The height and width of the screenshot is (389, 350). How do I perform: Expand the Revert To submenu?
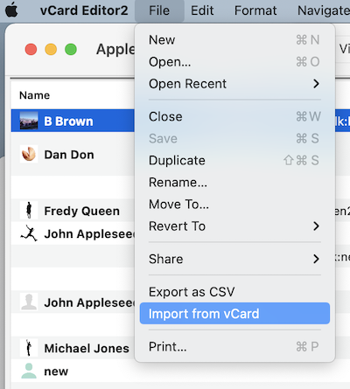pyautogui.click(x=234, y=226)
